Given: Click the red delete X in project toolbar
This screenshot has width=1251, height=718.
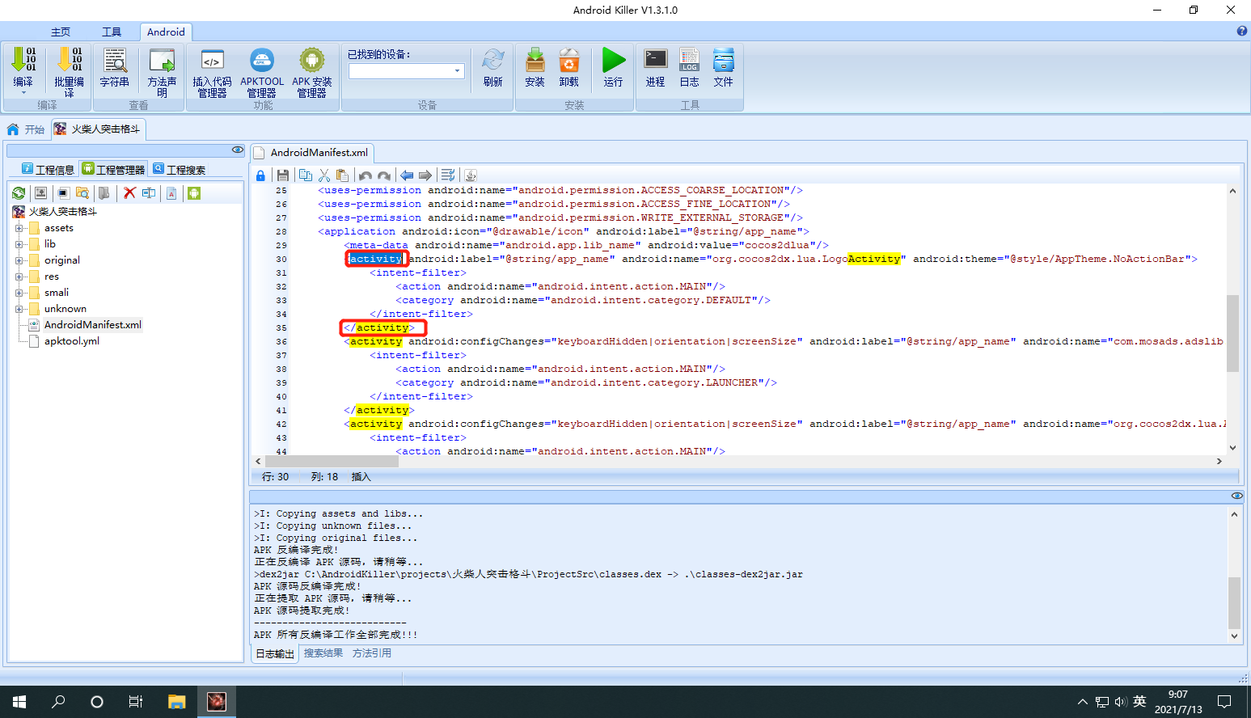Looking at the screenshot, I should tap(129, 193).
